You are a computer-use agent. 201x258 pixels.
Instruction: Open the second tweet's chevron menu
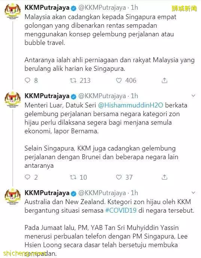[194, 95]
